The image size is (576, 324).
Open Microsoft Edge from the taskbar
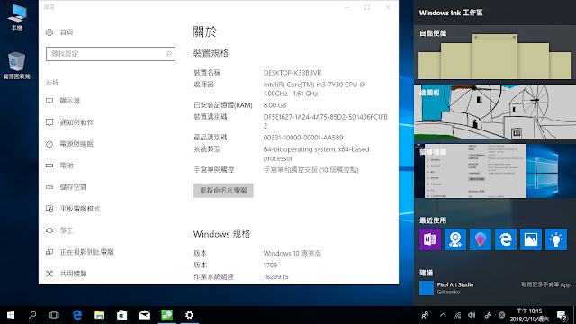(x=77, y=315)
